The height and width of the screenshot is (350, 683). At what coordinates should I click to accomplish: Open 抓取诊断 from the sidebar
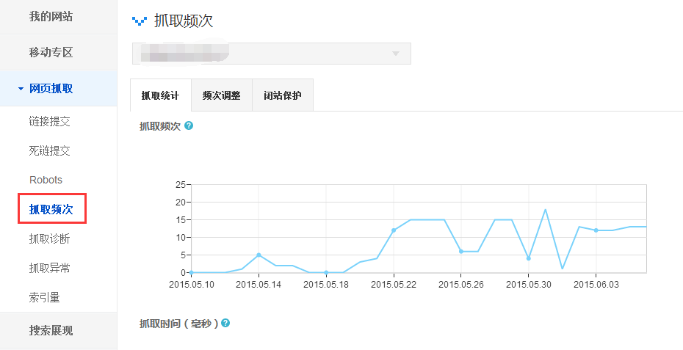(50, 238)
